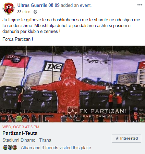Open the Ultras Guerrils 08-09 page link
This screenshot has width=145, height=154.
pyautogui.click(x=38, y=5)
